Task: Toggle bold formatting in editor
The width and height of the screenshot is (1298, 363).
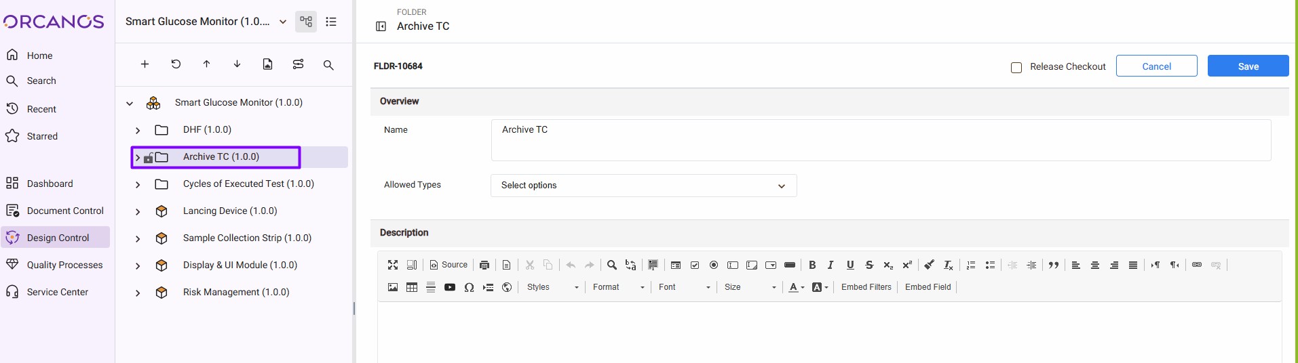Action: 812,265
